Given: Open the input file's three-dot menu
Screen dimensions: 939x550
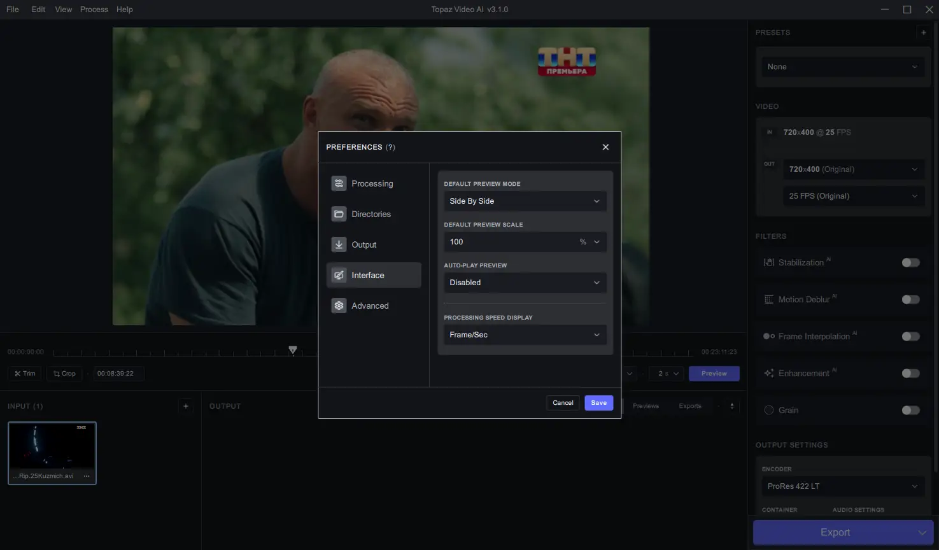Looking at the screenshot, I should pyautogui.click(x=87, y=476).
